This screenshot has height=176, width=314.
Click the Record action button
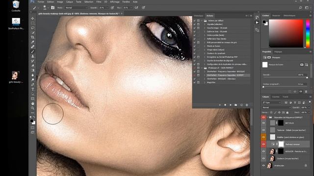pyautogui.click(x=225, y=105)
